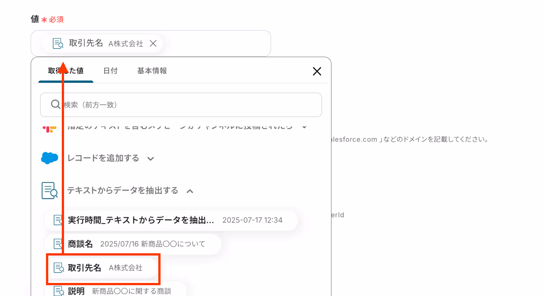This screenshot has height=296, width=543.
Task: Click the 取引先名 chip in the 値 field
Action: (x=103, y=44)
